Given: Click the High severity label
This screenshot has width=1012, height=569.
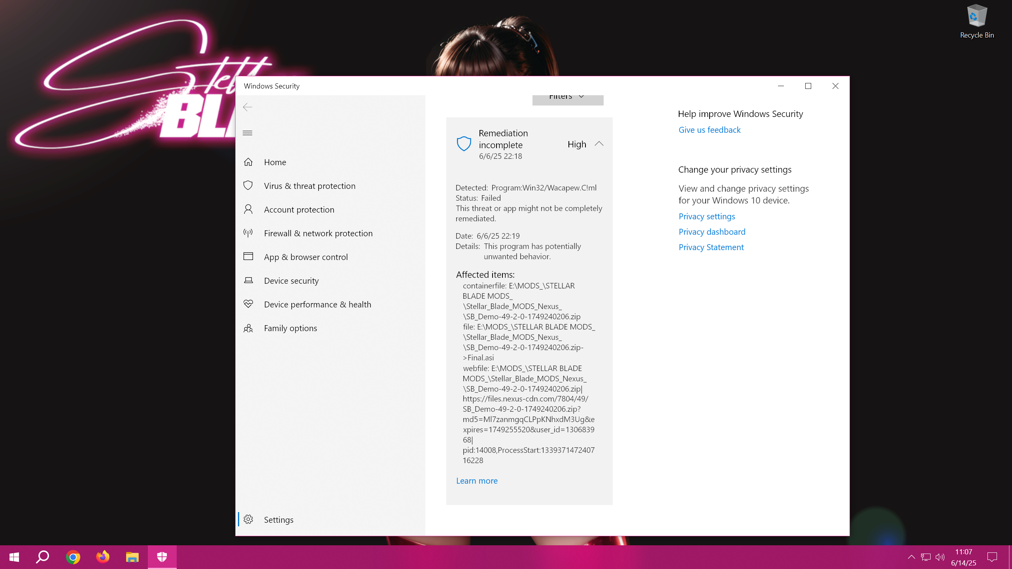Looking at the screenshot, I should (x=577, y=144).
